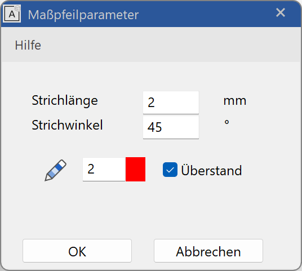Click the value 45 in Strichwinkel
Image resolution: width=302 pixels, height=271 pixels.
[x=154, y=127]
